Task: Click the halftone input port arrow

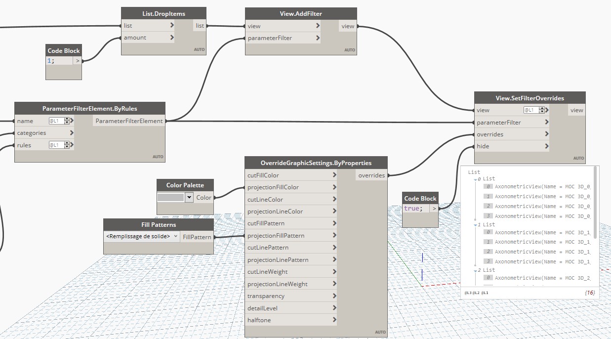Action: coord(335,320)
